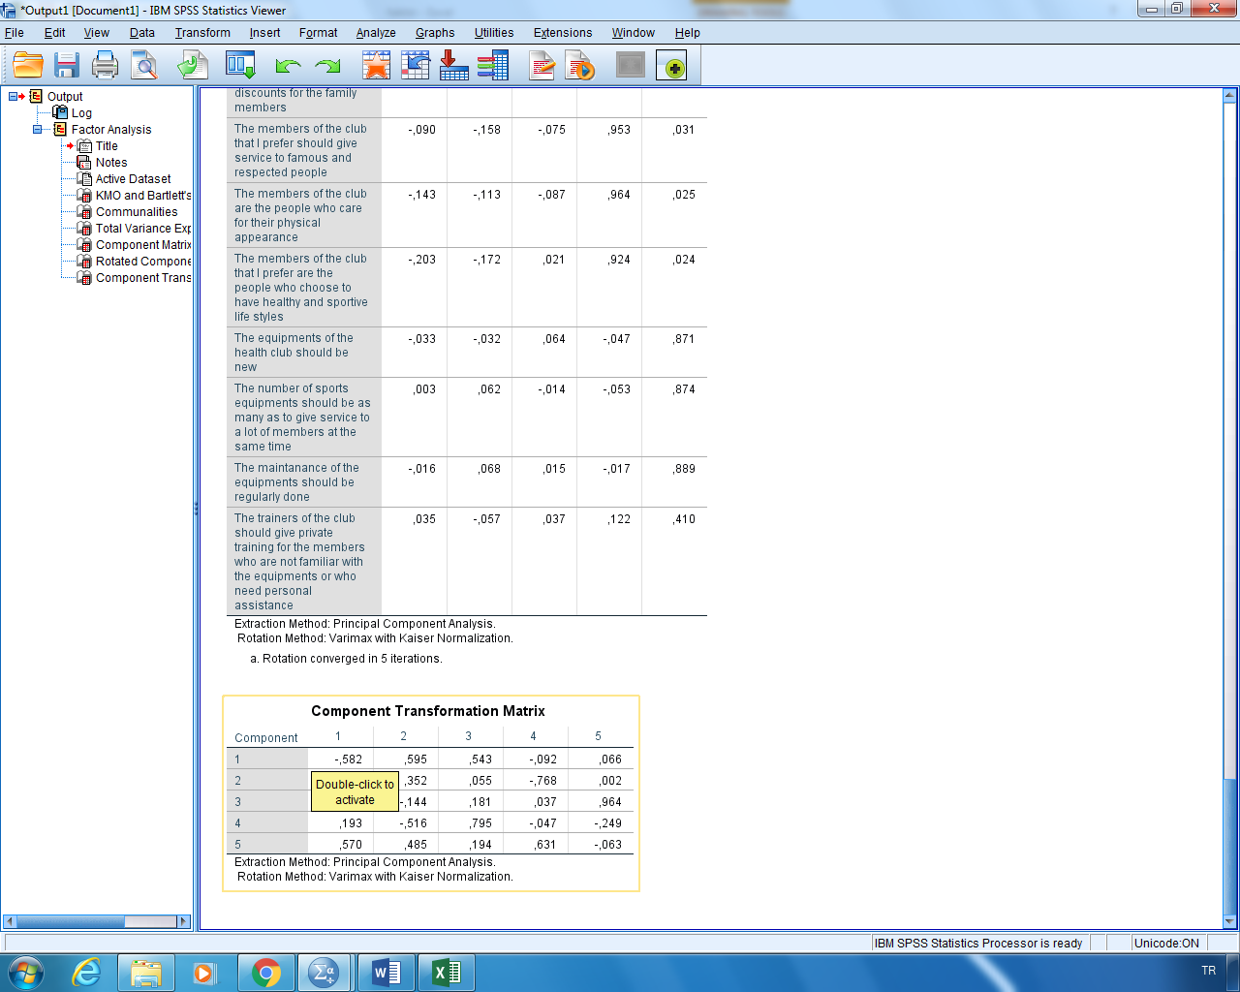The height and width of the screenshot is (992, 1240).
Task: Open the View menu
Action: pos(97,32)
